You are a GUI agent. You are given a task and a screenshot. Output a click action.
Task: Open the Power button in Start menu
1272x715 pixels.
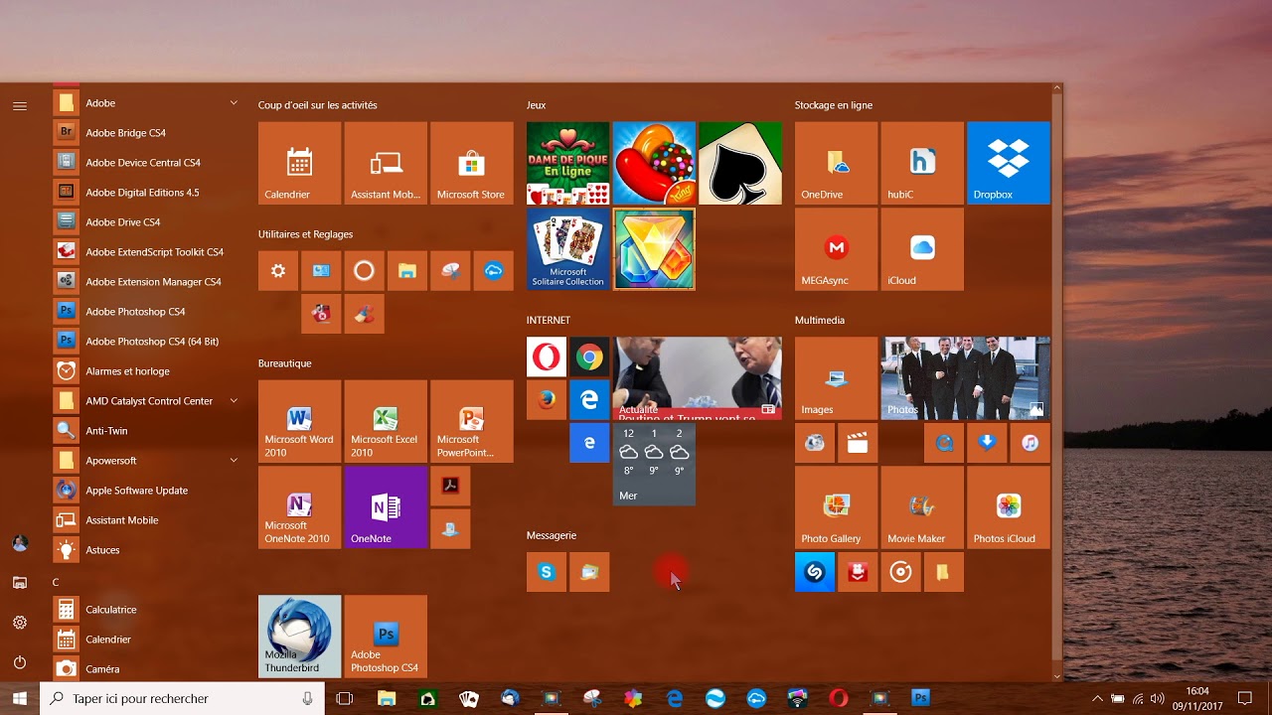[20, 662]
